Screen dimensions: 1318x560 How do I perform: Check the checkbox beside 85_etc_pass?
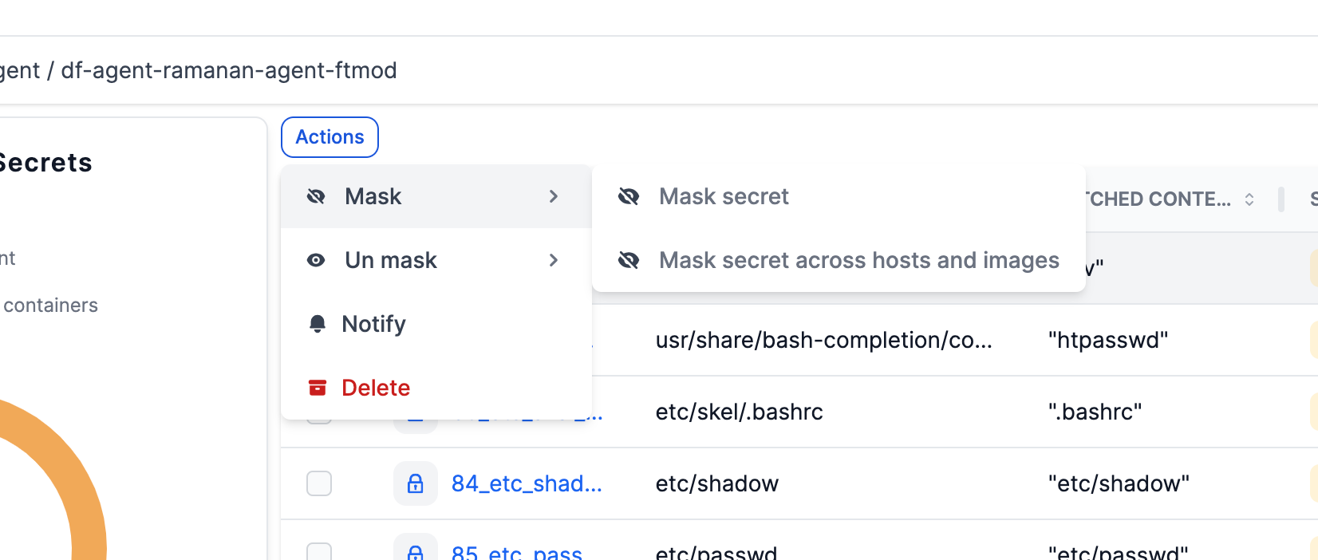click(318, 552)
